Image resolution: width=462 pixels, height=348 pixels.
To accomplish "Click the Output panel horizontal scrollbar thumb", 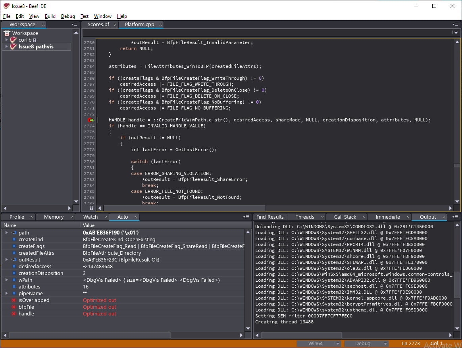I will point(301,335).
